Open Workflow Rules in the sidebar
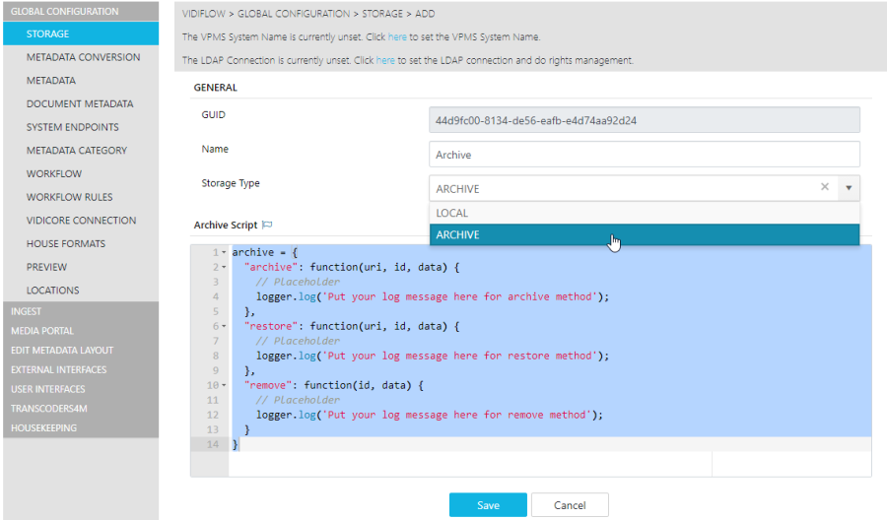This screenshot has width=887, height=520. coord(69,197)
